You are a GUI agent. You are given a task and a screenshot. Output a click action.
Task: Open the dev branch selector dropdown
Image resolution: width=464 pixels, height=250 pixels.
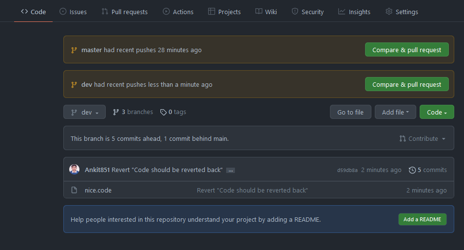click(84, 112)
